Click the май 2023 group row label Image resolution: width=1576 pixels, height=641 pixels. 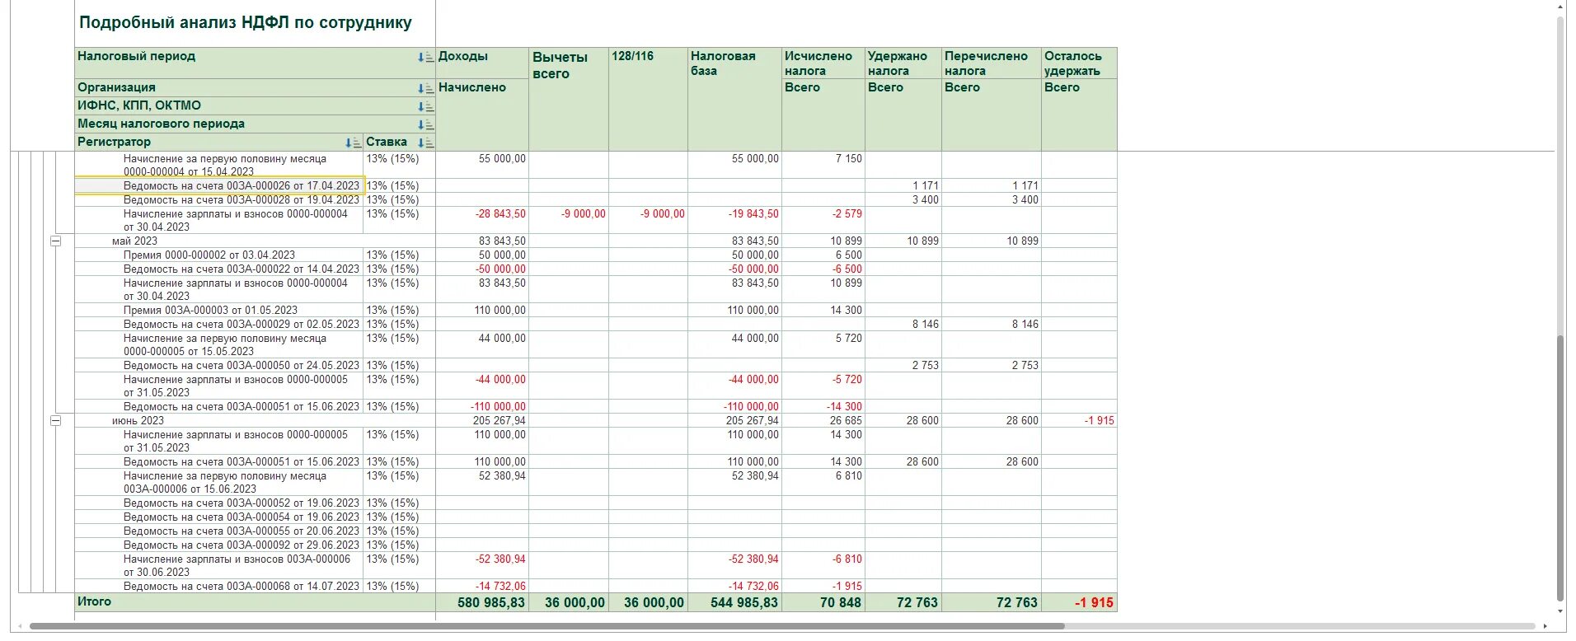(134, 241)
